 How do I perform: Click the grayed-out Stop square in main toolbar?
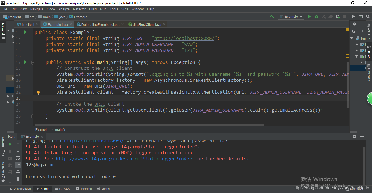pos(345,17)
